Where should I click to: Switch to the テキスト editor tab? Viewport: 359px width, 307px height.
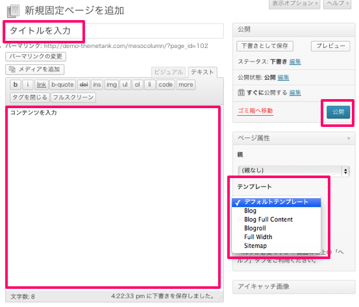[203, 72]
